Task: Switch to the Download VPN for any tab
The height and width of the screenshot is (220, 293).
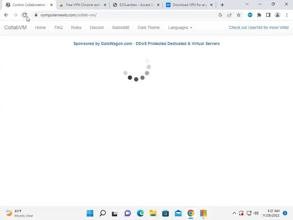Action: pos(189,5)
